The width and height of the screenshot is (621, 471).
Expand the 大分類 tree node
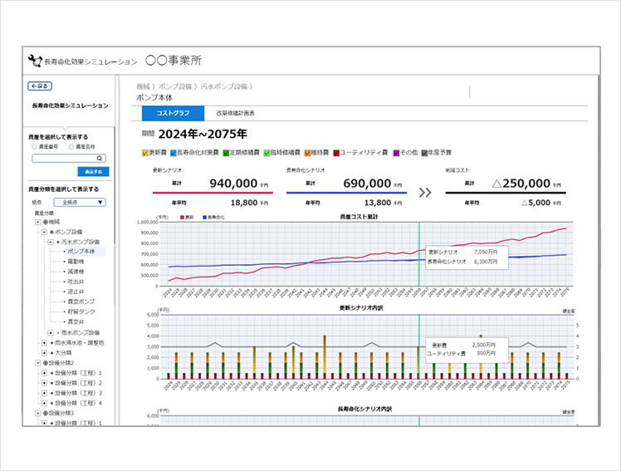[44, 352]
